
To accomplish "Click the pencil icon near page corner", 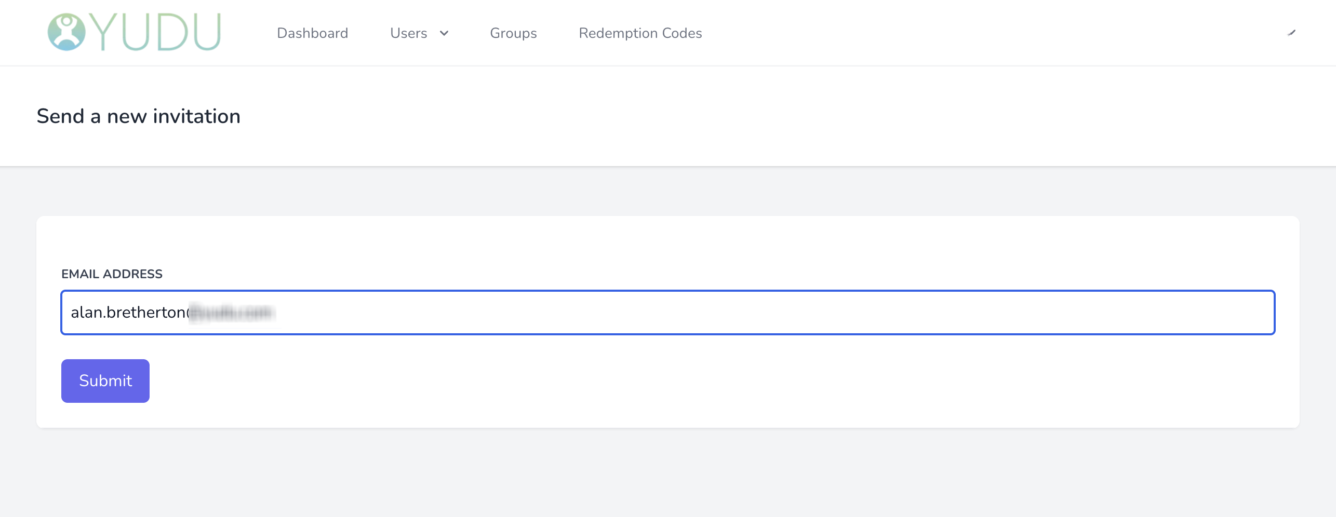I will click(x=1292, y=33).
